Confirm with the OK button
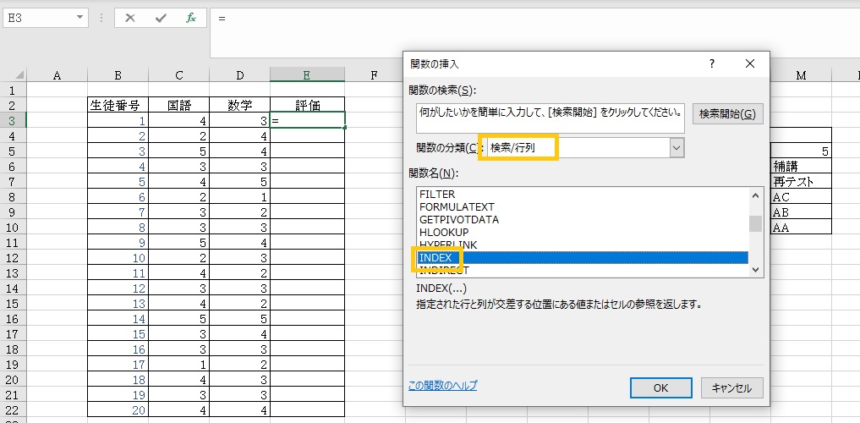Image resolution: width=860 pixels, height=423 pixels. pyautogui.click(x=661, y=387)
